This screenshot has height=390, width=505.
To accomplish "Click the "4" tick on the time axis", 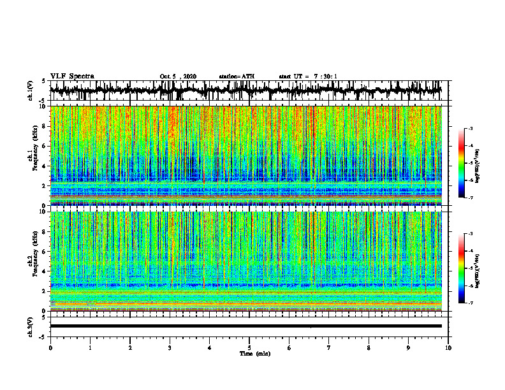I will pyautogui.click(x=210, y=348).
